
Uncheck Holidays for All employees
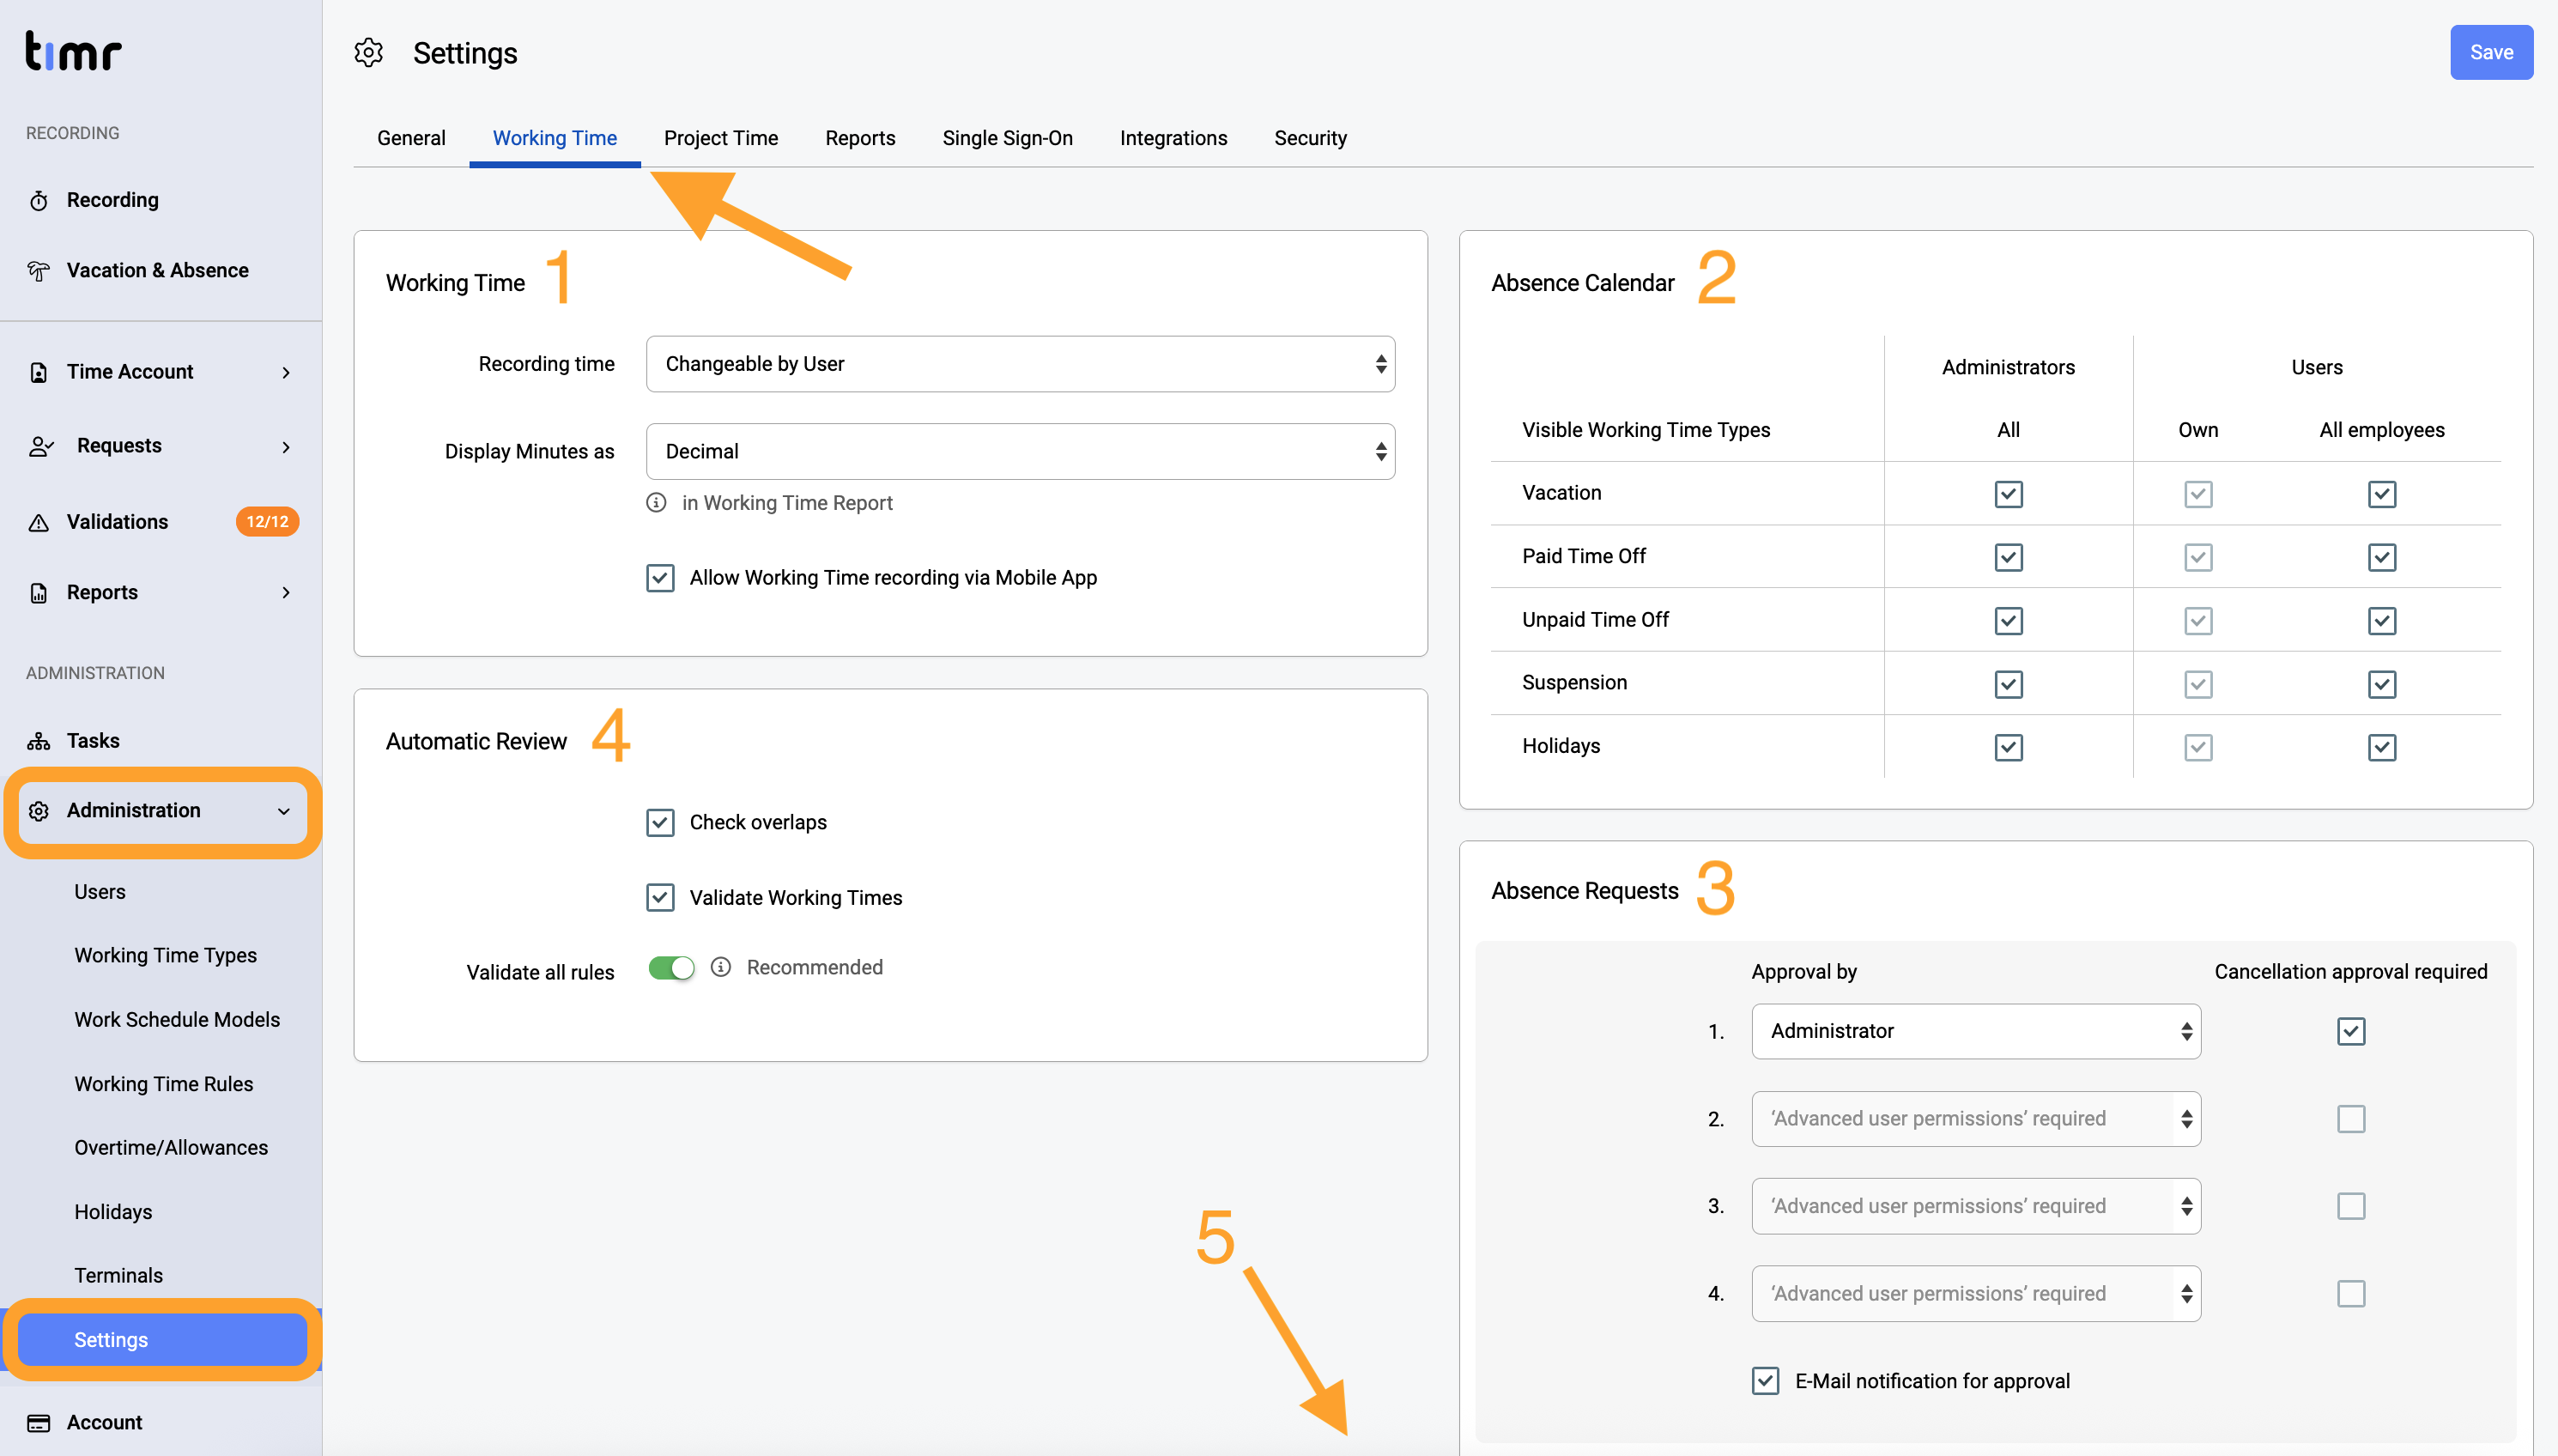click(2382, 747)
